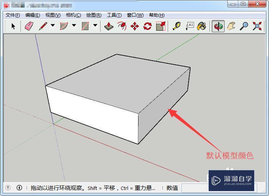Select the Text label A1 tool

point(190,26)
